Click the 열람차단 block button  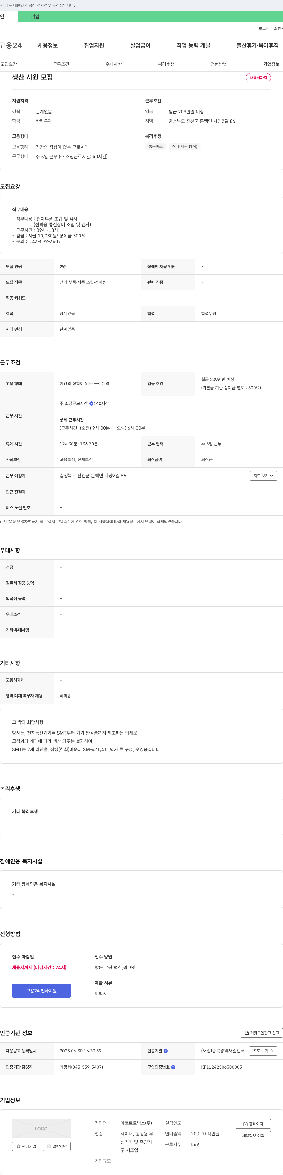56,1146
